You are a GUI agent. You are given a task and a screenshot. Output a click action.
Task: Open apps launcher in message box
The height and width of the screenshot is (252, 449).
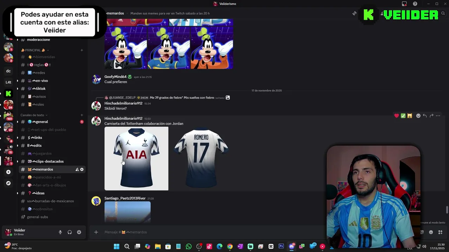coord(440,232)
